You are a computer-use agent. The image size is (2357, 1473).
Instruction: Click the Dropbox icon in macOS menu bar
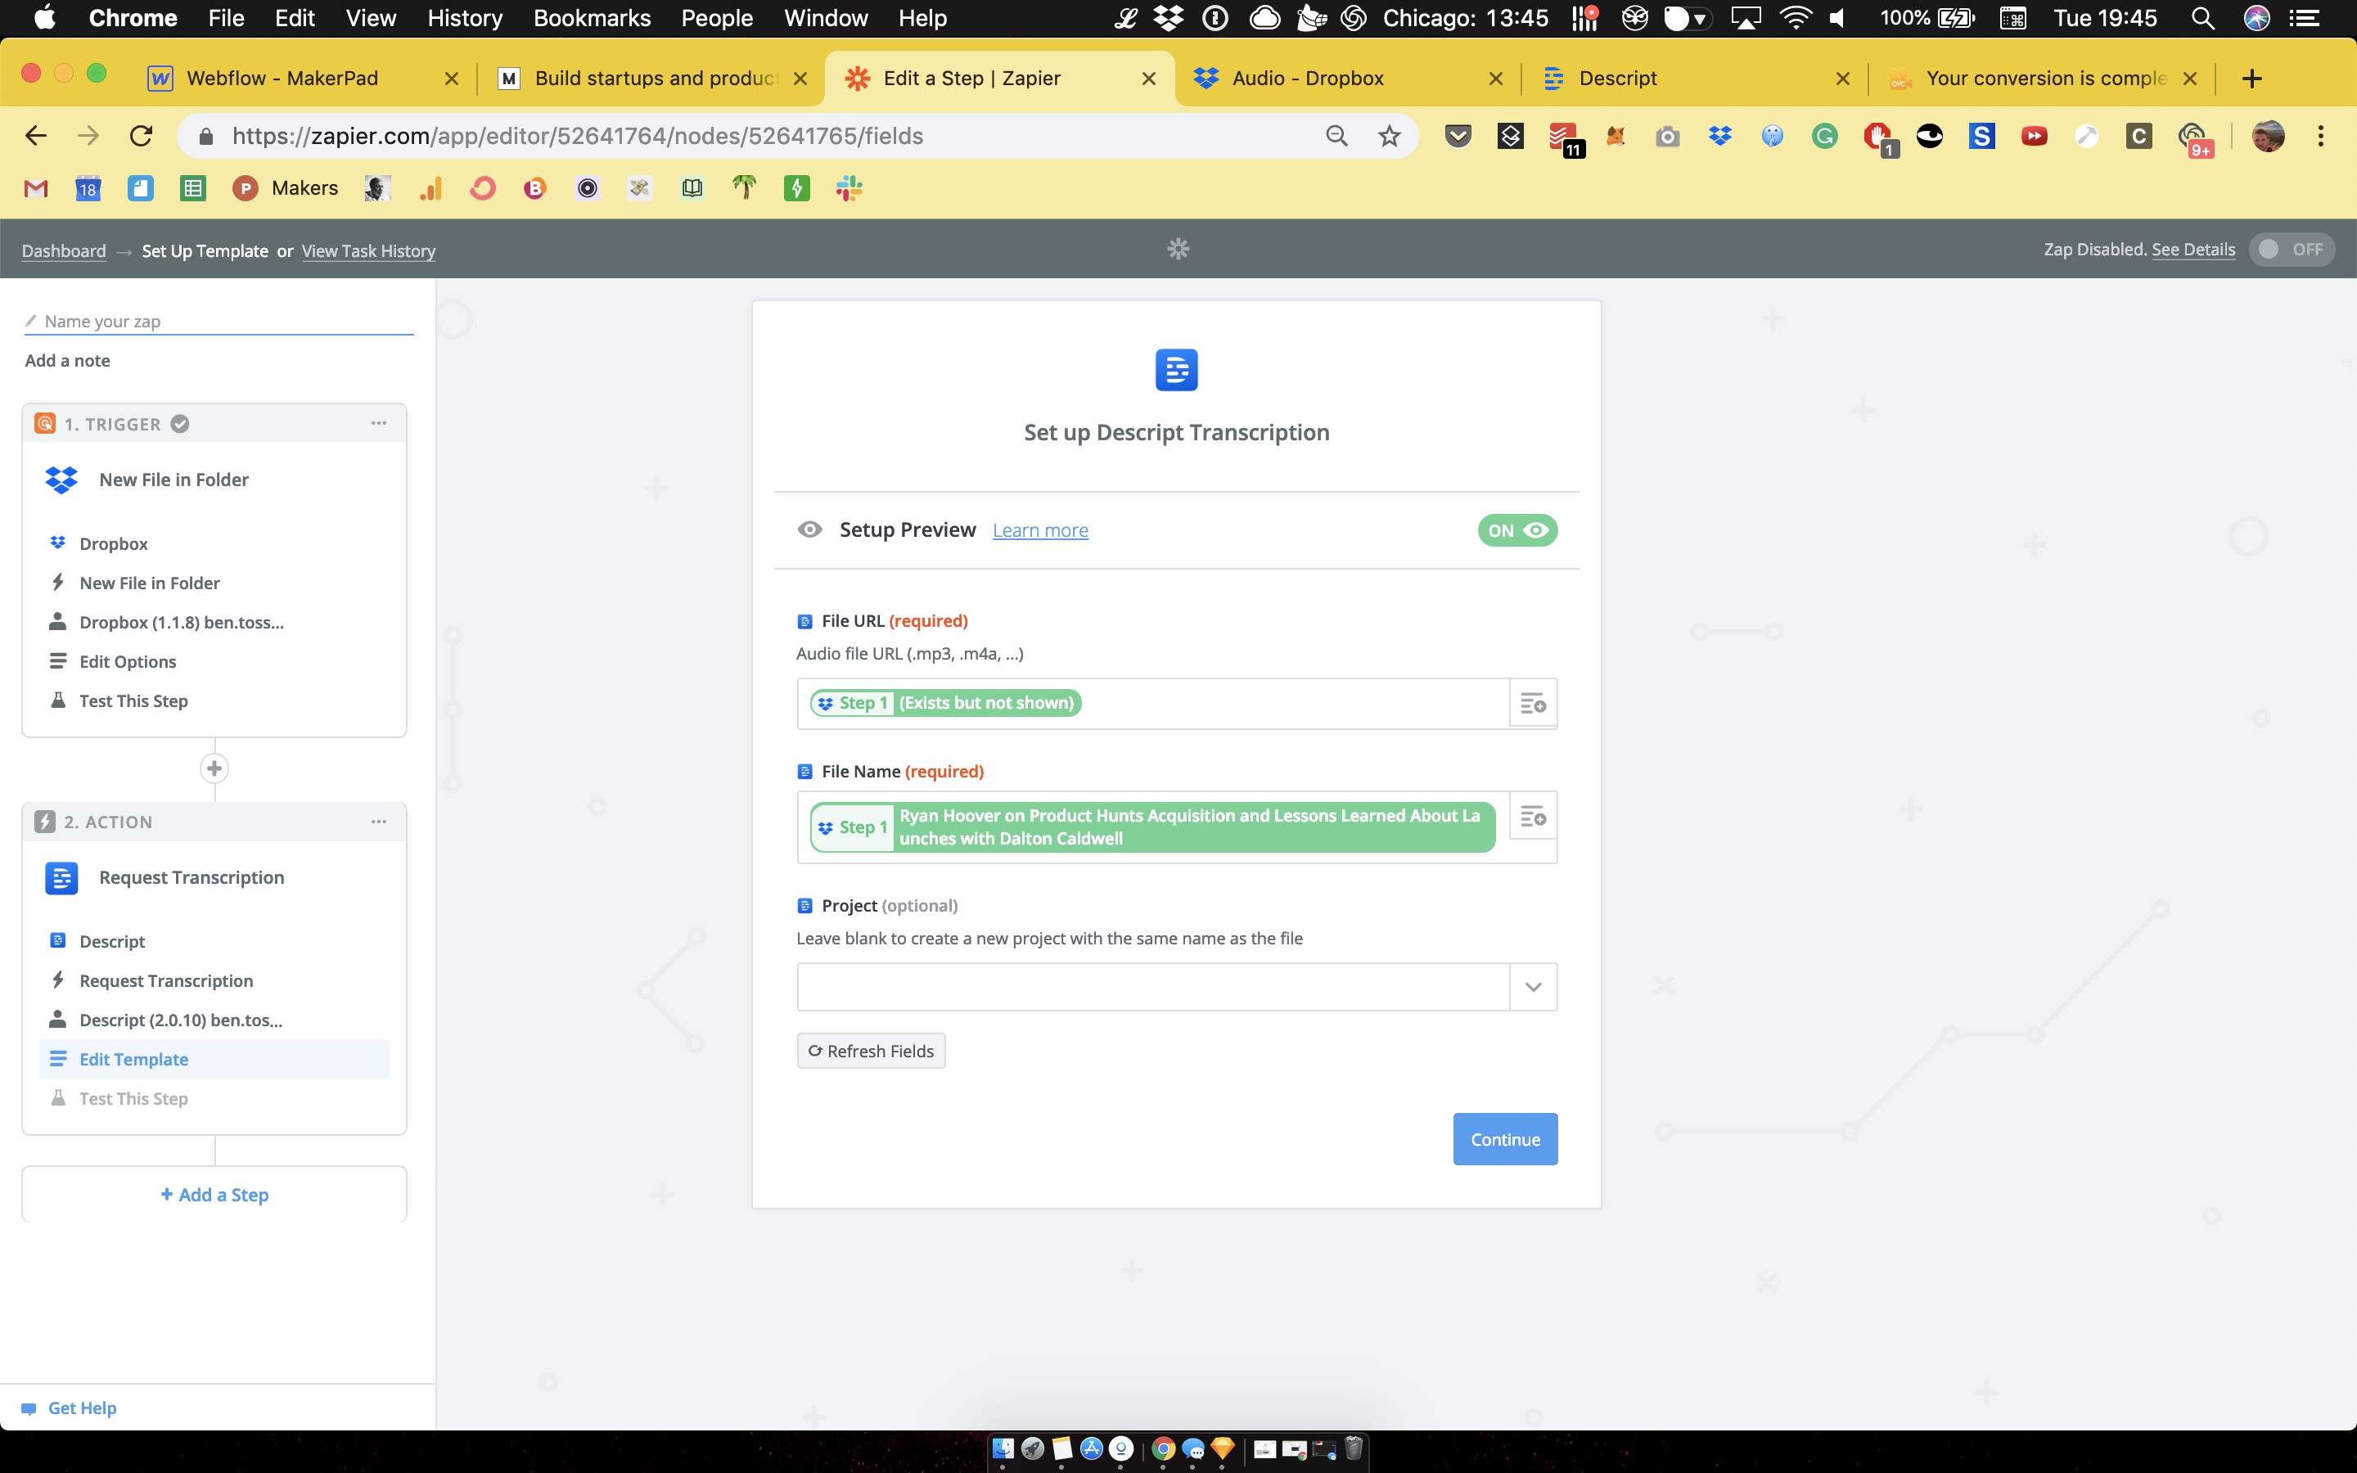1168,17
